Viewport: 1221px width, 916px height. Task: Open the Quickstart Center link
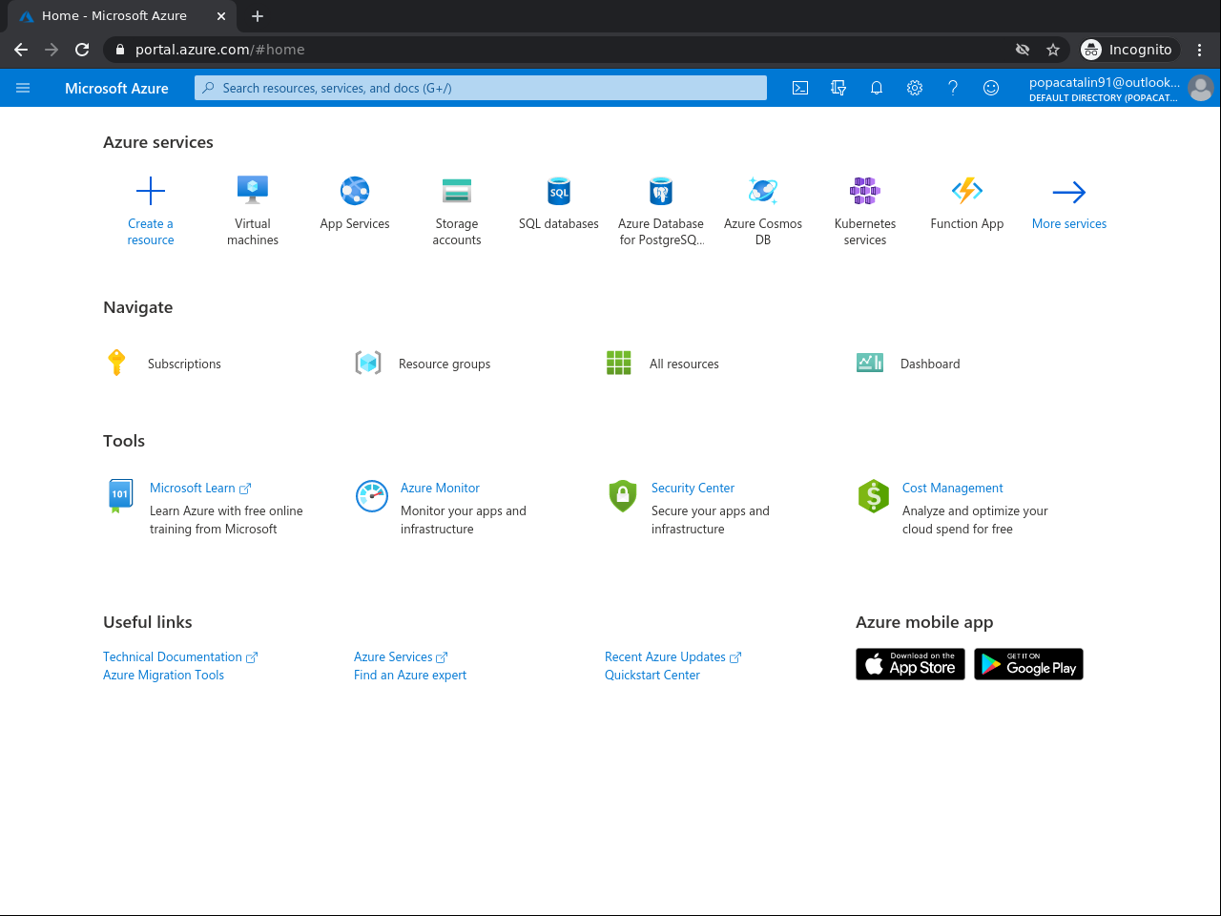tap(652, 675)
